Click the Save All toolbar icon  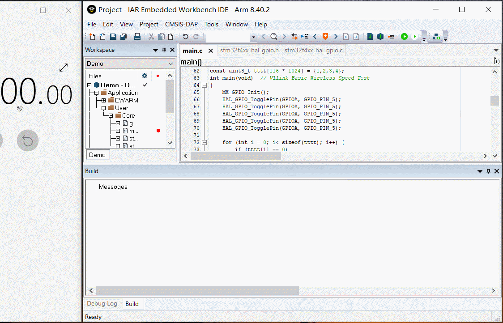pyautogui.click(x=124, y=37)
